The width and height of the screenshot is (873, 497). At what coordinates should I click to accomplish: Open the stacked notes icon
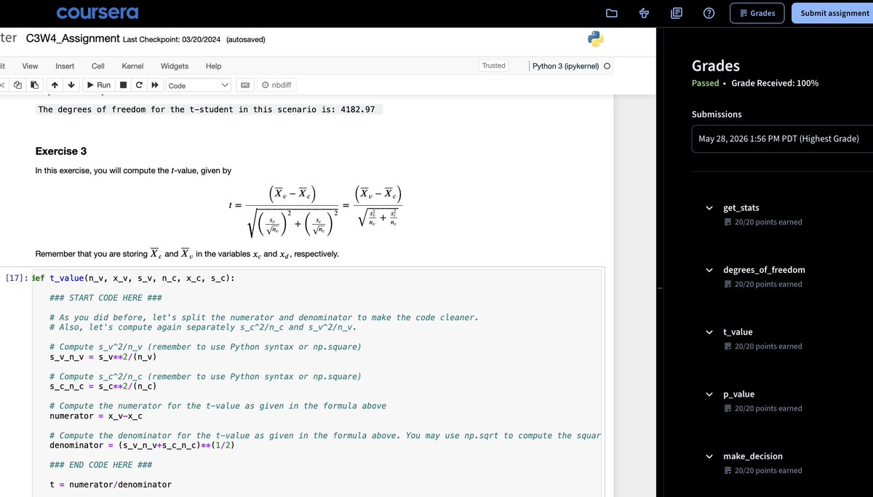(x=677, y=13)
